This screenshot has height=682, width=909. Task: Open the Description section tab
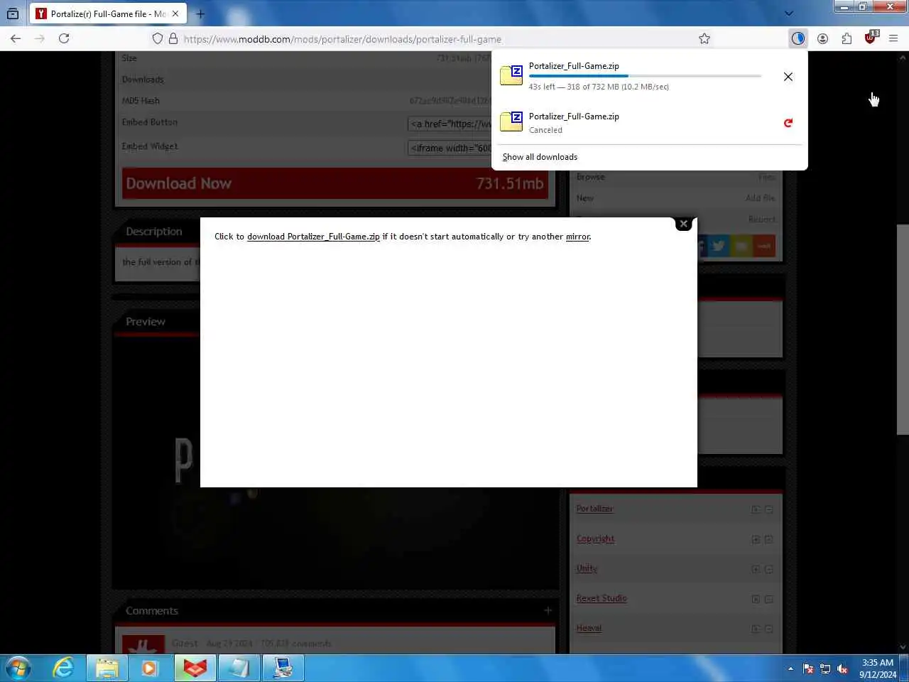coord(154,232)
